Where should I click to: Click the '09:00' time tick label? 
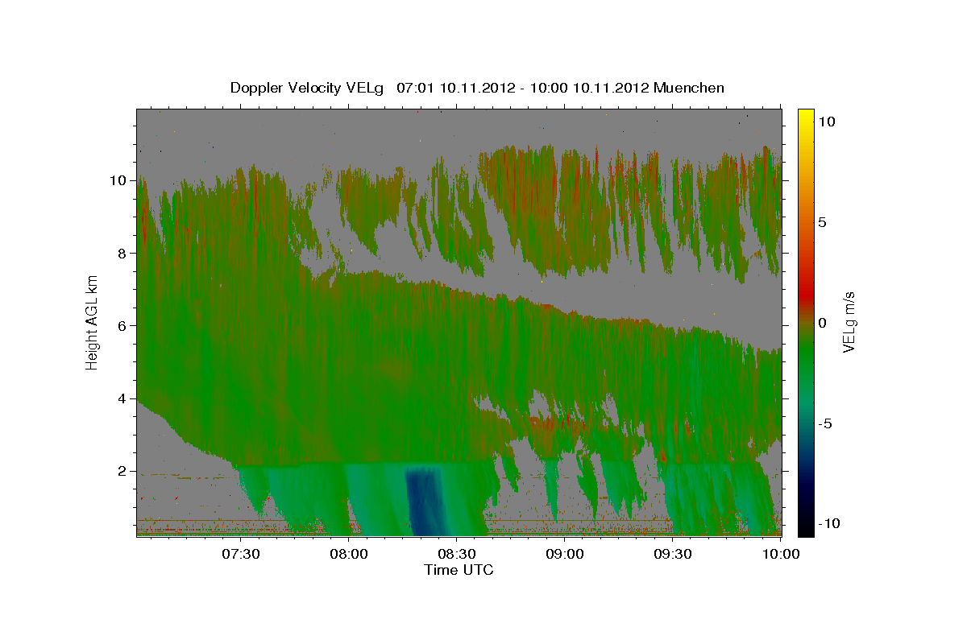click(x=565, y=554)
